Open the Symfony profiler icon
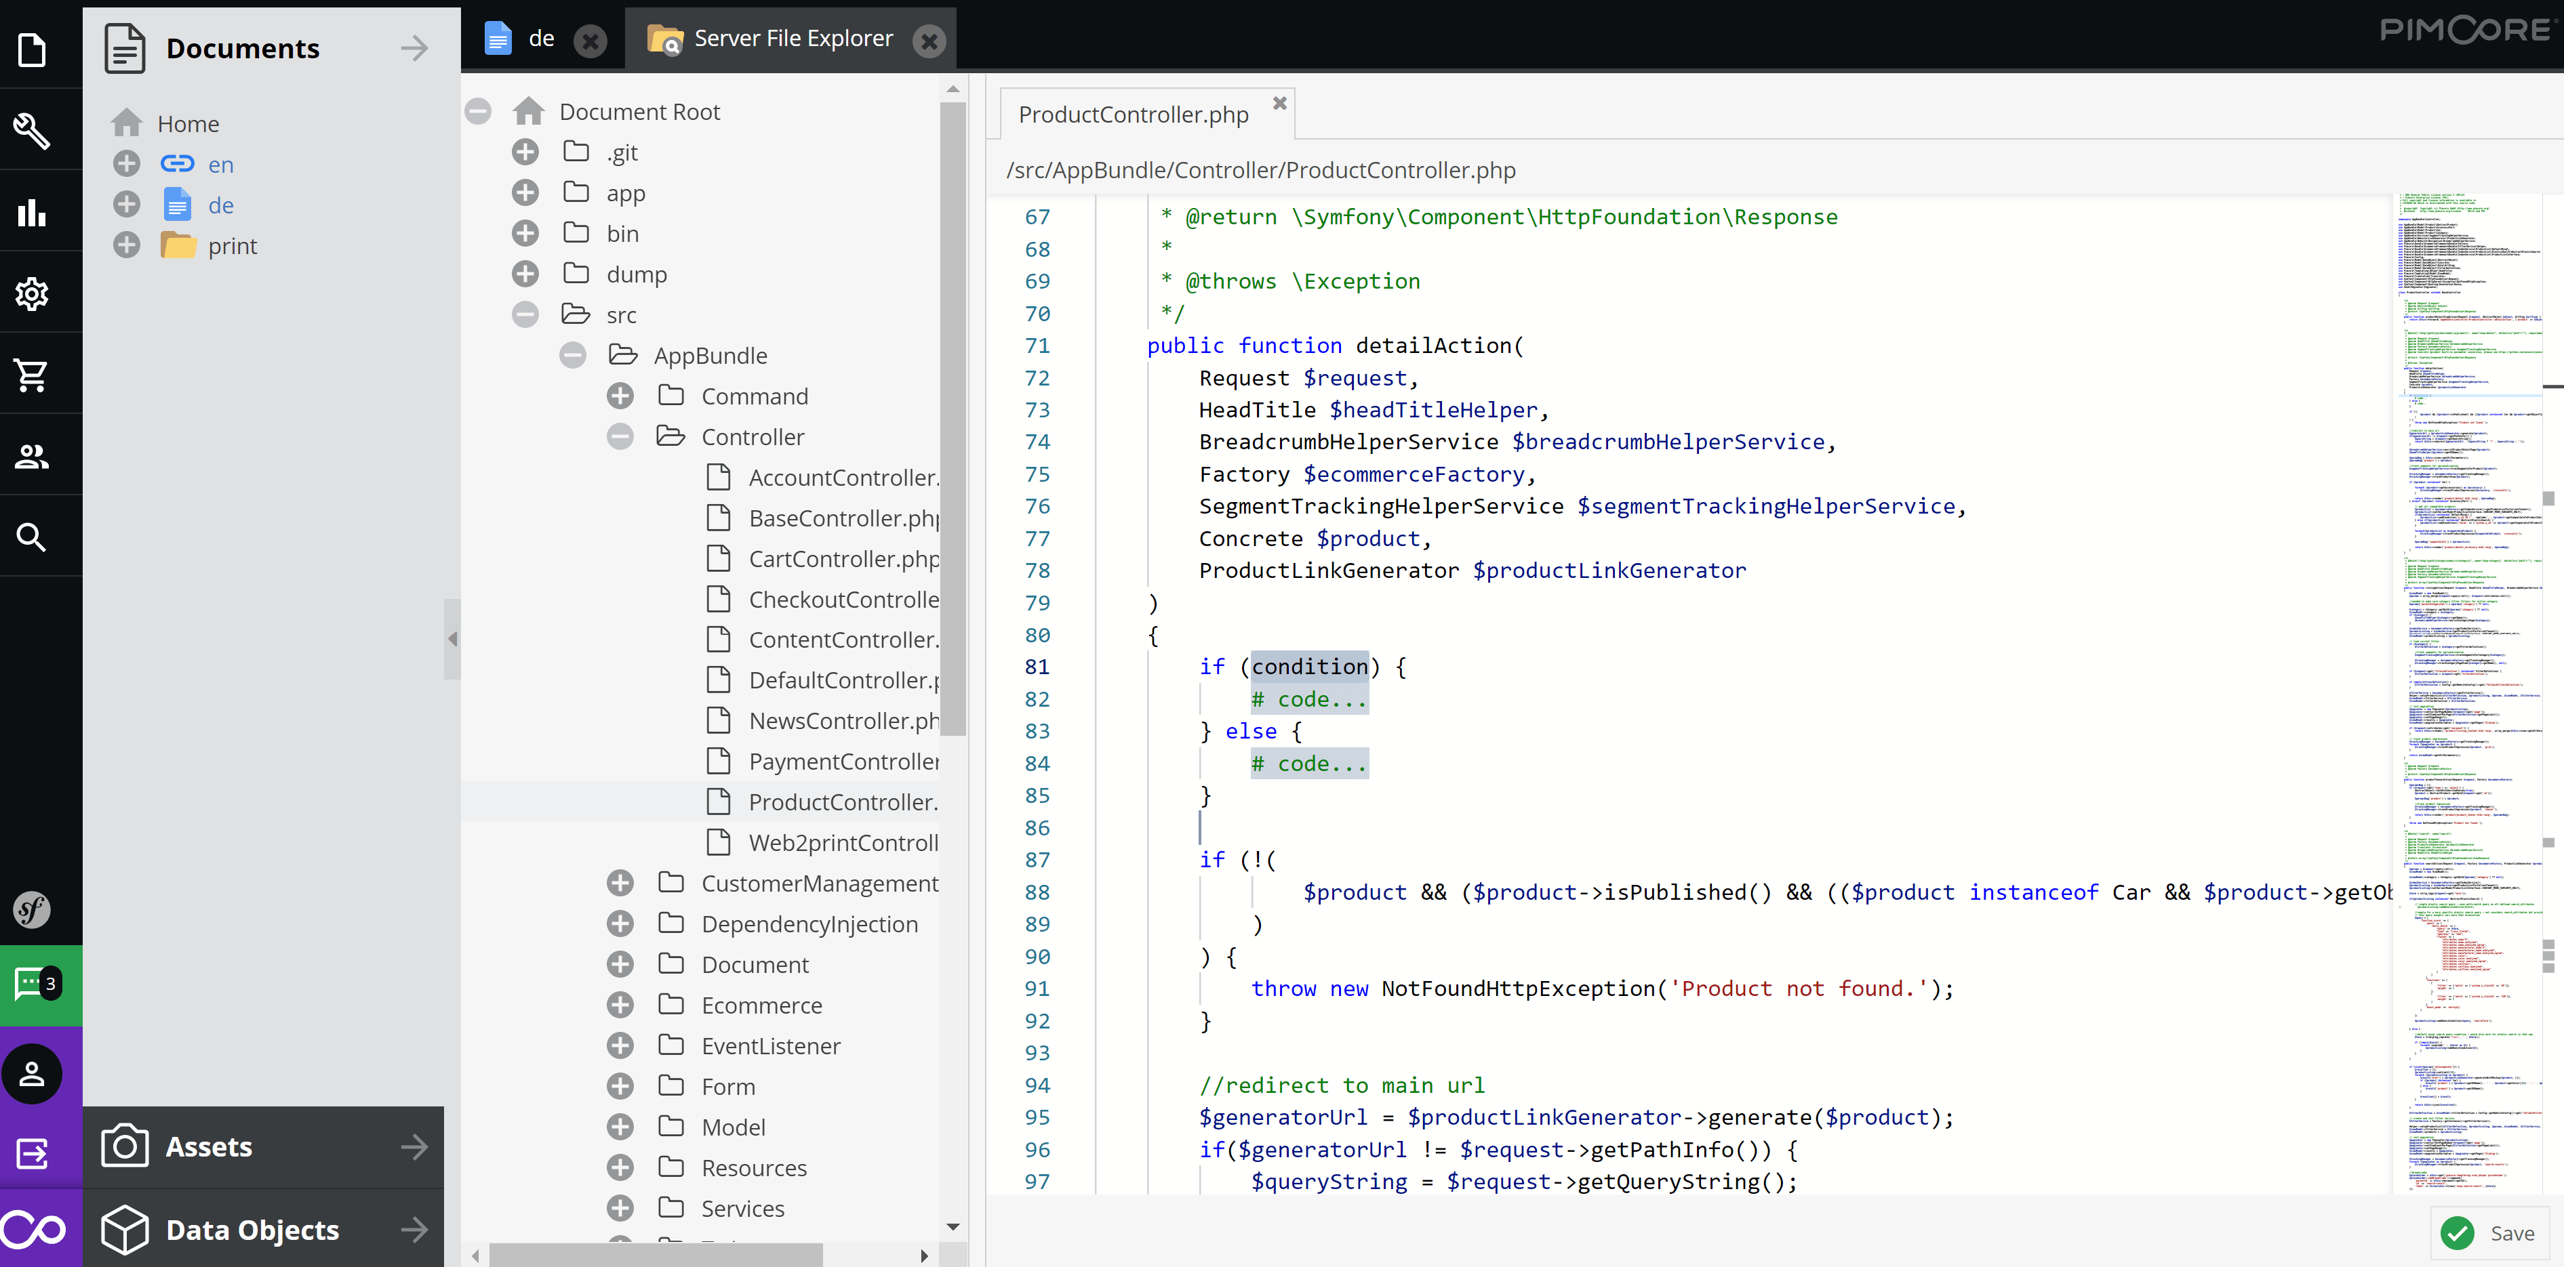This screenshot has width=2564, height=1267. click(32, 908)
